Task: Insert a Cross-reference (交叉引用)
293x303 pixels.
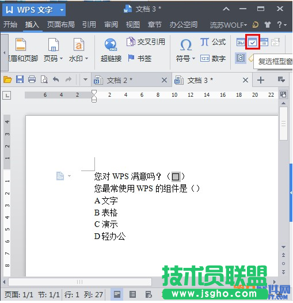Action: point(146,41)
